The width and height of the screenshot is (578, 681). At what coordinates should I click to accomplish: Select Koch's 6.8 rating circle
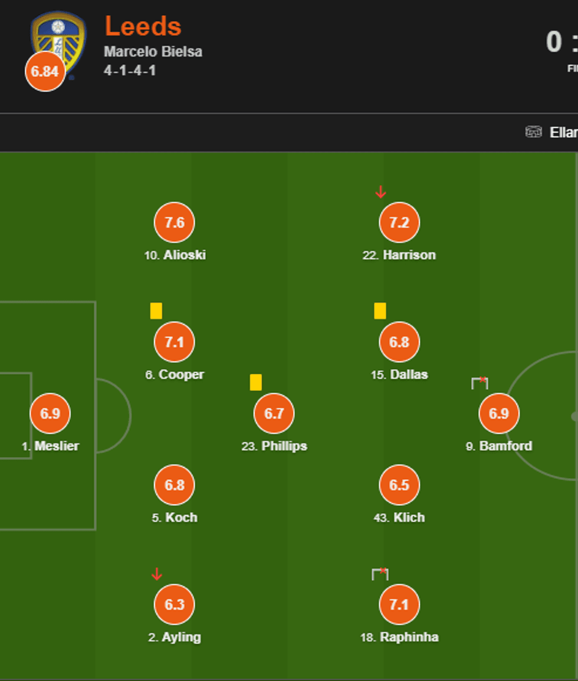[175, 485]
